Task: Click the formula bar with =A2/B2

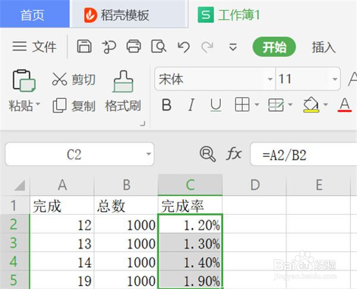Action: click(303, 154)
